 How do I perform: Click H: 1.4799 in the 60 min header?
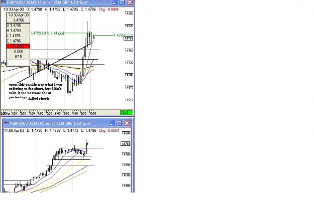[x=53, y=130]
